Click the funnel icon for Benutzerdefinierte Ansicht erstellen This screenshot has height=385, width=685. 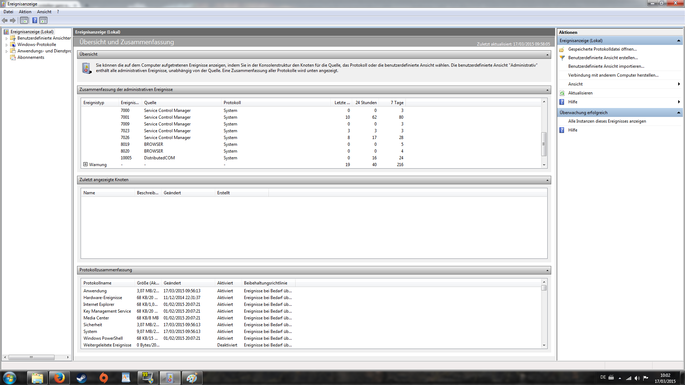562,58
